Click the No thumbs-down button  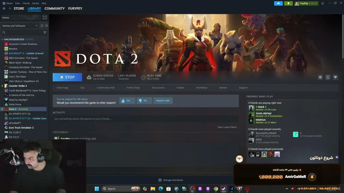point(144,101)
